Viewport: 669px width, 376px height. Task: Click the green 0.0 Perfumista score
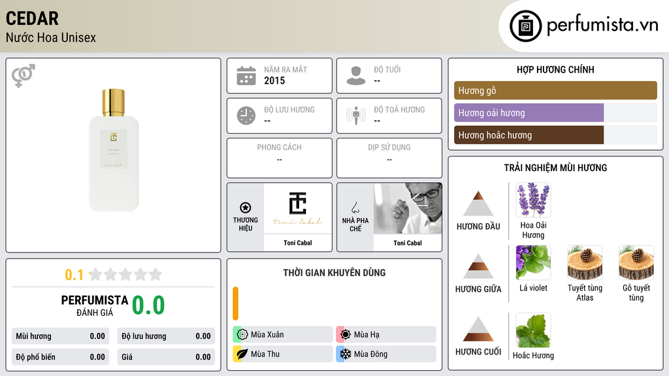click(x=148, y=305)
